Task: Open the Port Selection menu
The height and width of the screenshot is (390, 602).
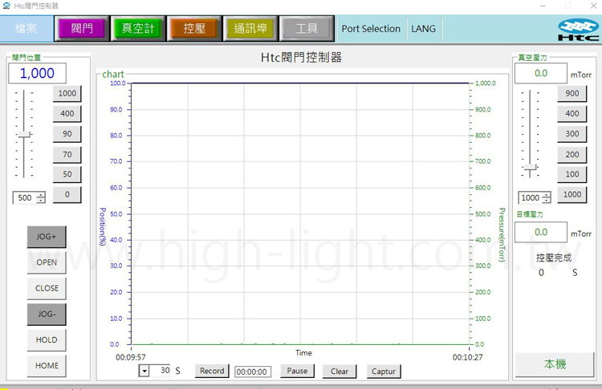Action: click(371, 29)
